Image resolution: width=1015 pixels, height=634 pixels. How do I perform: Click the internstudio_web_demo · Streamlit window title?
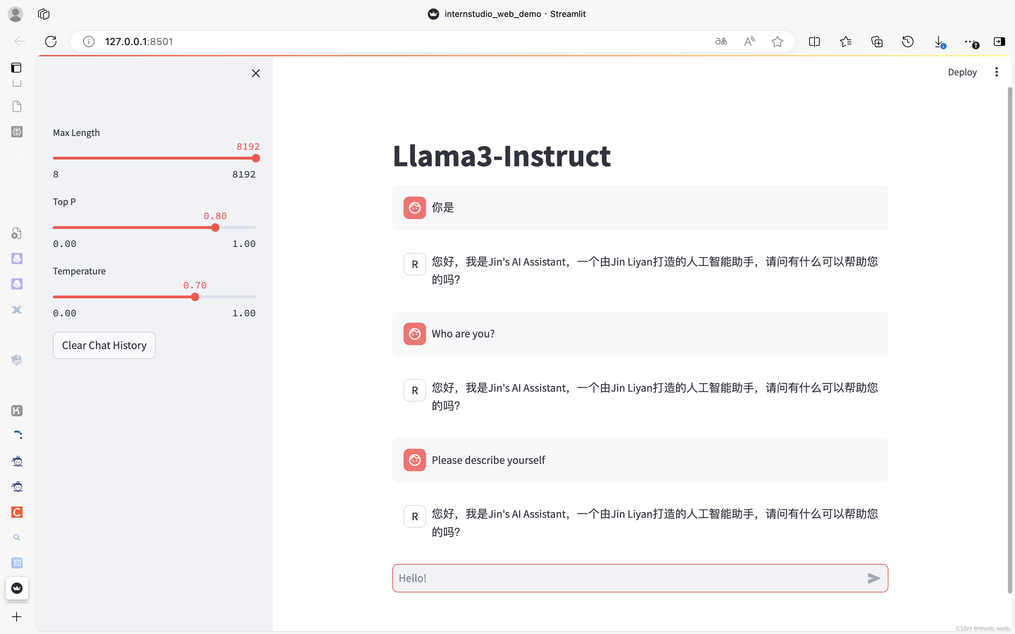pos(515,14)
